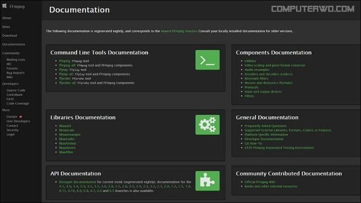Viewport: 361px width, 203px height.
Task: Open the Security sidebar link
Action: (12, 130)
